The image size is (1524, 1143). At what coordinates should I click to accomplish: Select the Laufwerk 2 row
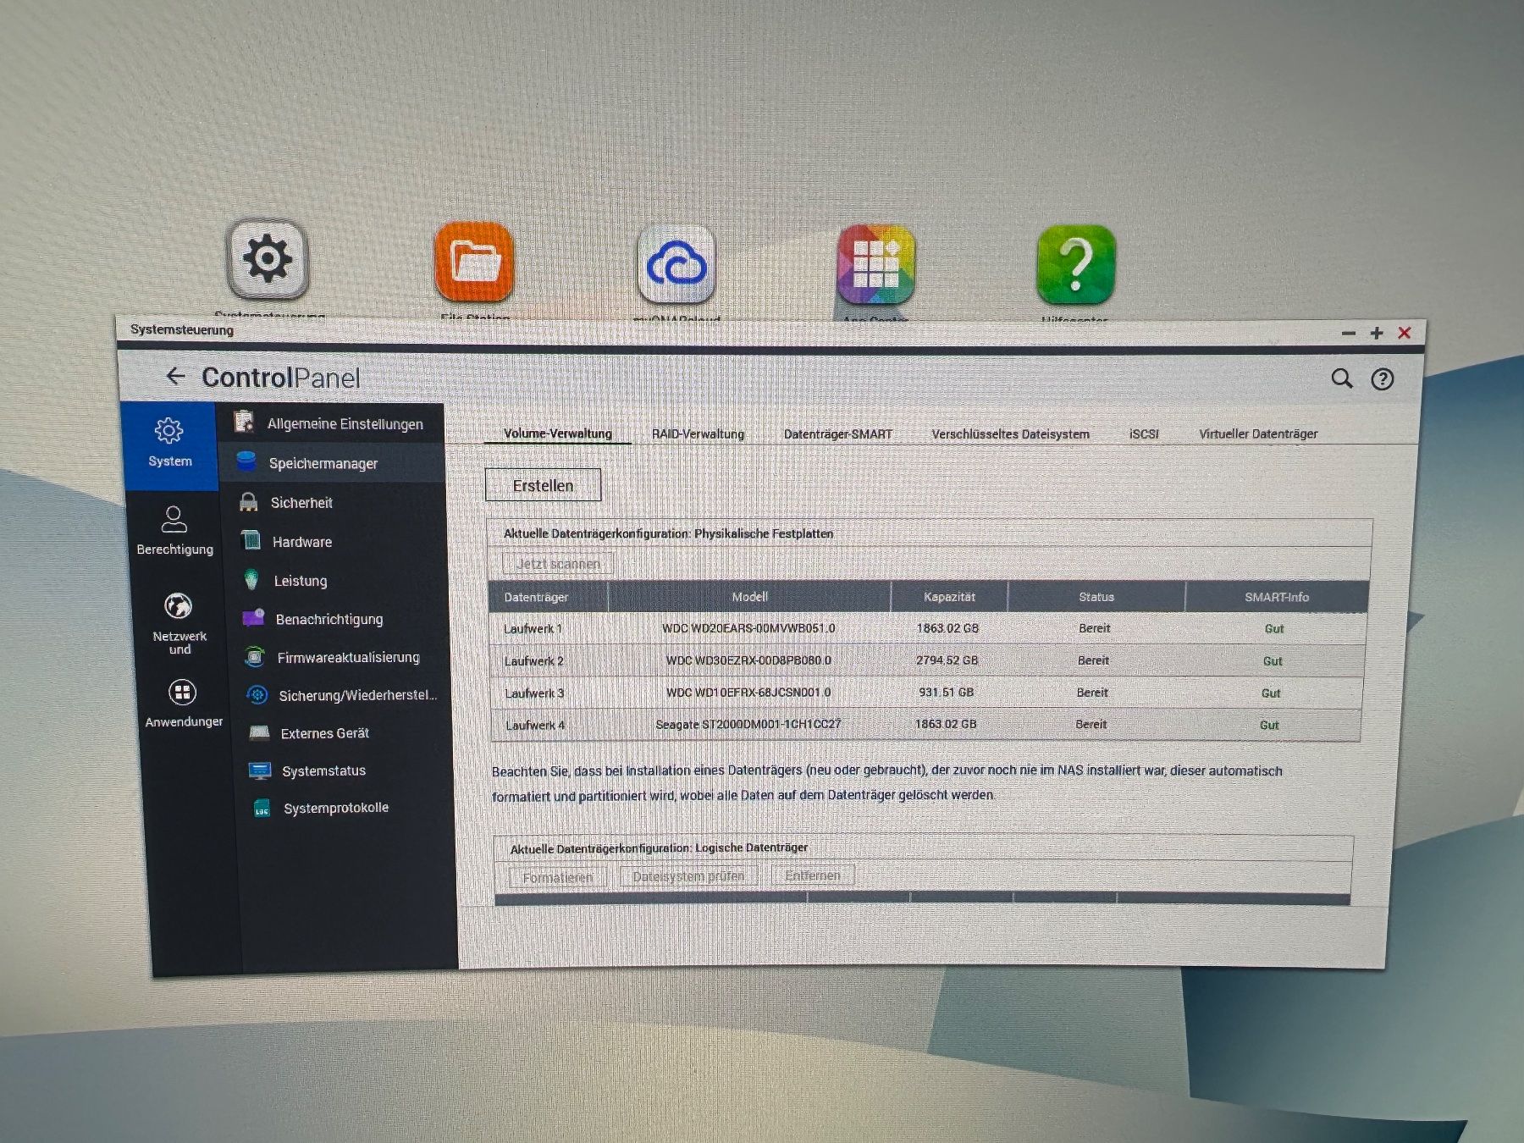point(927,660)
